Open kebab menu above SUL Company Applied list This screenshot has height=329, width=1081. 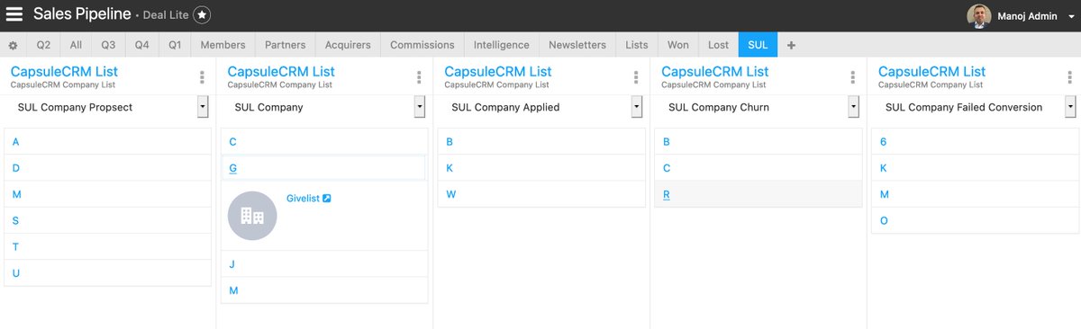[636, 77]
